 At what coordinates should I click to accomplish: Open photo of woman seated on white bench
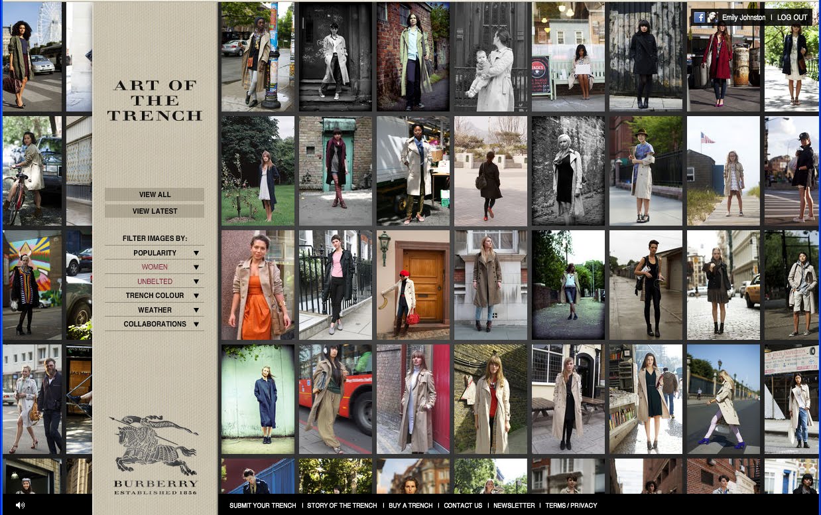[x=568, y=56]
